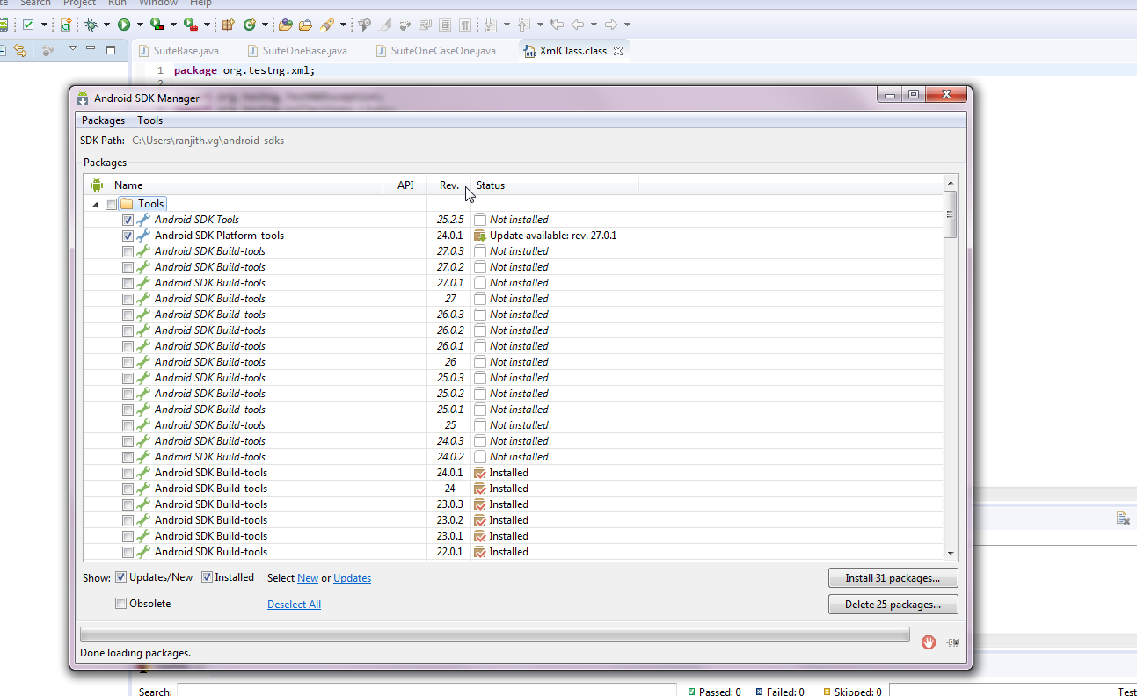Click the SDK Manager progress bar

coord(495,634)
